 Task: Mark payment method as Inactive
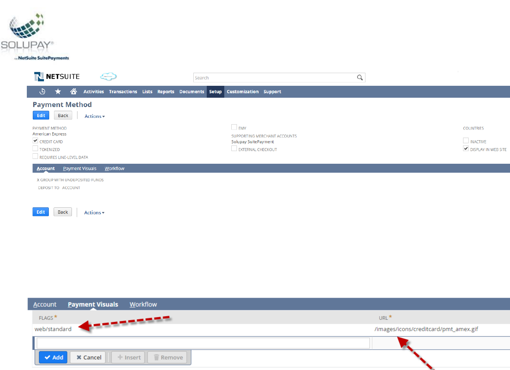click(x=466, y=141)
